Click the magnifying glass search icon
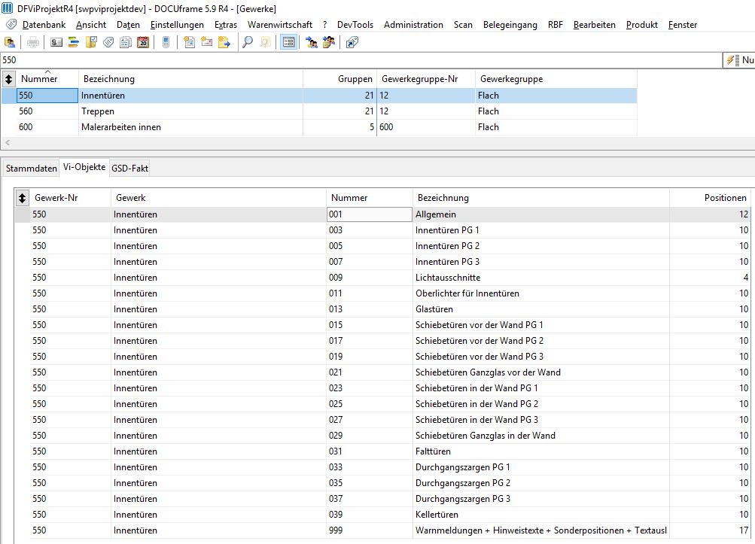Image resolution: width=755 pixels, height=544 pixels. point(248,42)
